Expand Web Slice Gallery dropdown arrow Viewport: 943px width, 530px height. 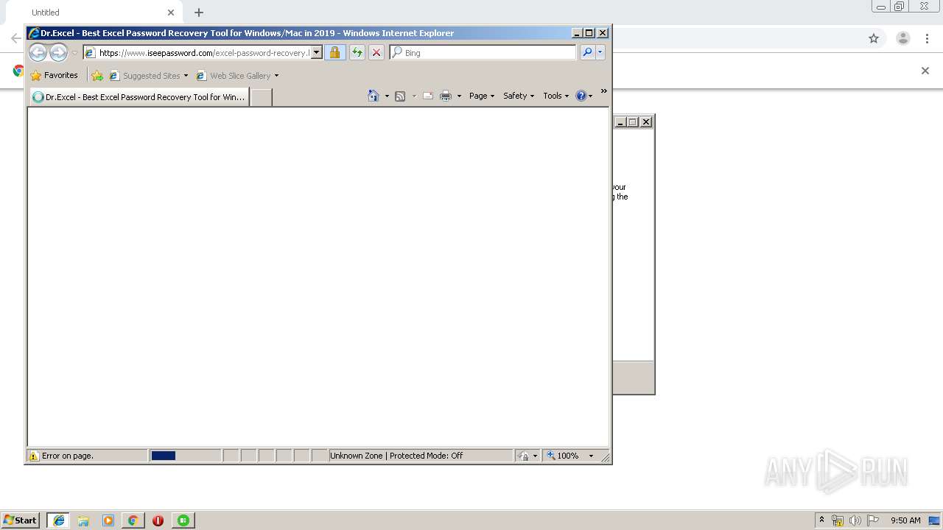coord(276,75)
